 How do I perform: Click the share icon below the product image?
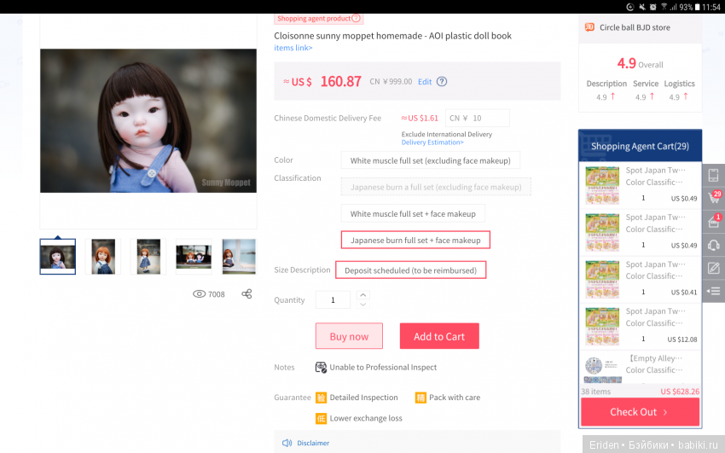246,294
